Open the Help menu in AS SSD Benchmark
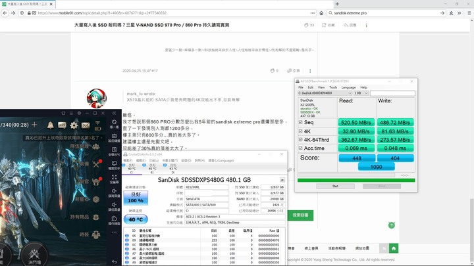Image resolution: width=474 pixels, height=266 pixels. [x=363, y=87]
